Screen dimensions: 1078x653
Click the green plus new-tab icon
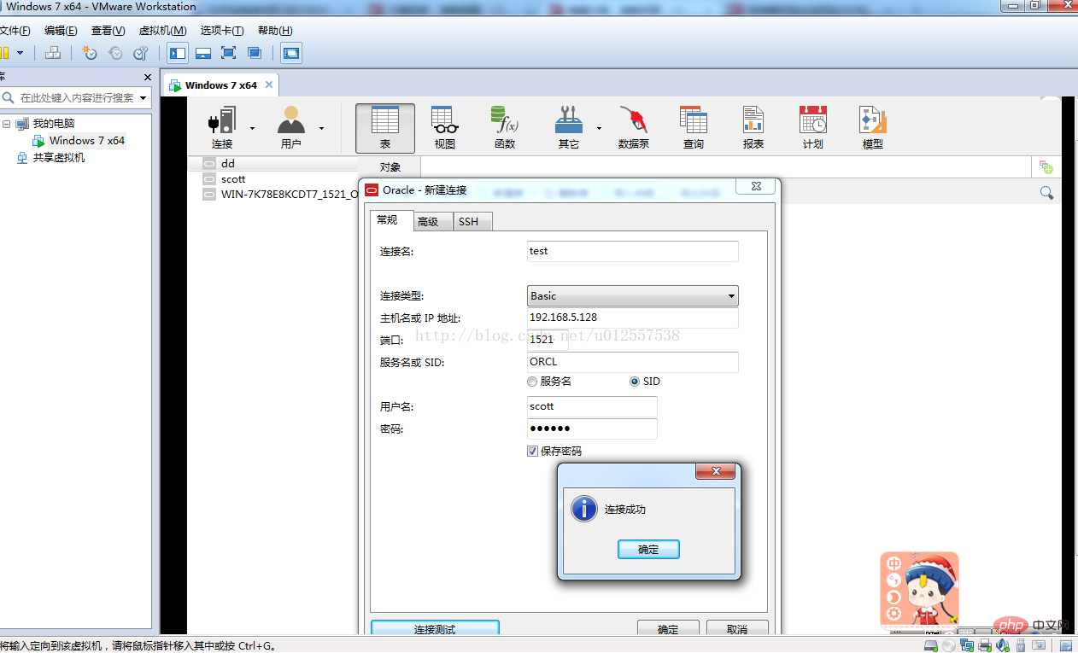pyautogui.click(x=1046, y=167)
